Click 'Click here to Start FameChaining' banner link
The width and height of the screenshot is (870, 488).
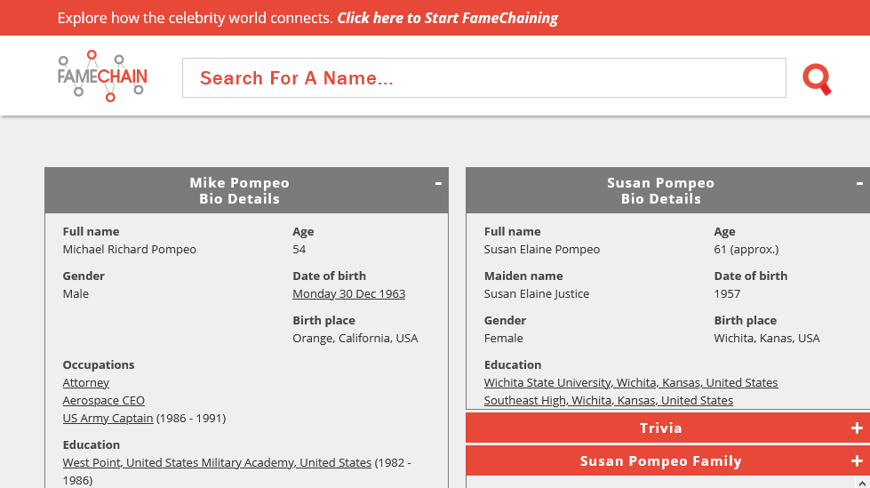point(448,18)
